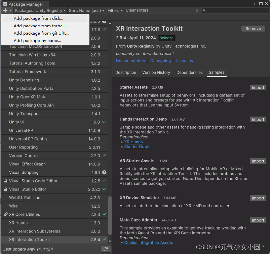Select the Toolchain Win Linux x64 package
270x254 pixels.
tap(54, 55)
